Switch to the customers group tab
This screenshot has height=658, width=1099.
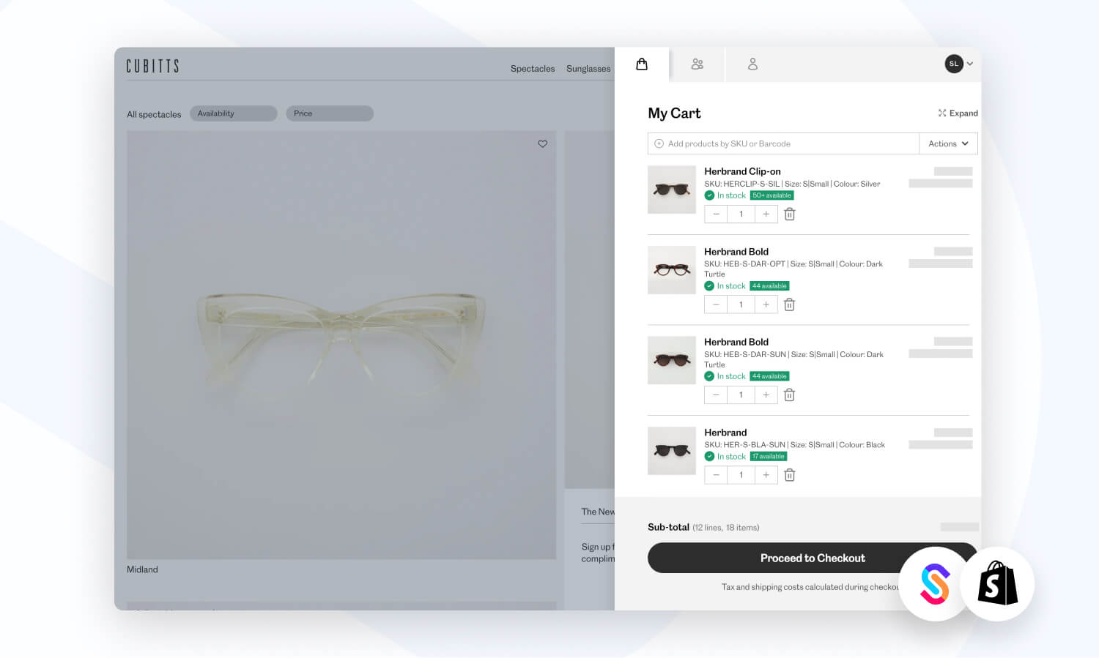pyautogui.click(x=697, y=64)
